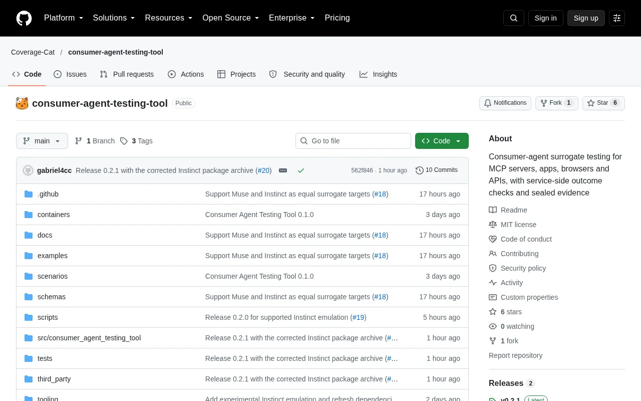Screen dimensions: 641x401
Task: Click the Notifications button
Action: coord(505,103)
